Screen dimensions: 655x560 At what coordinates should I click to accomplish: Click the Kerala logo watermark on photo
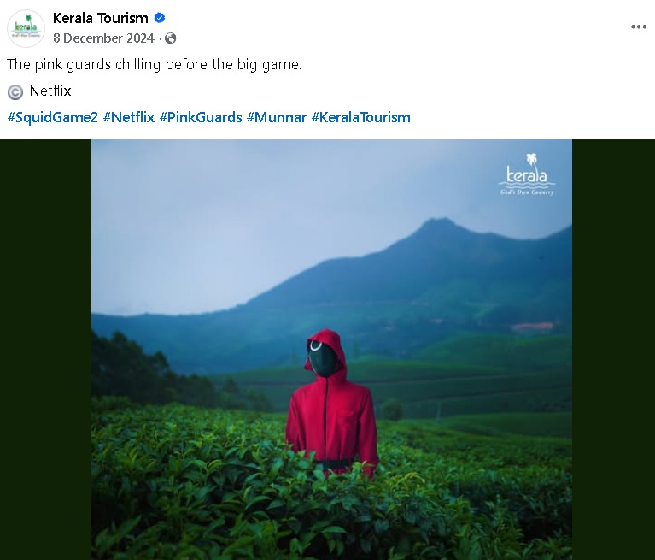click(x=527, y=174)
